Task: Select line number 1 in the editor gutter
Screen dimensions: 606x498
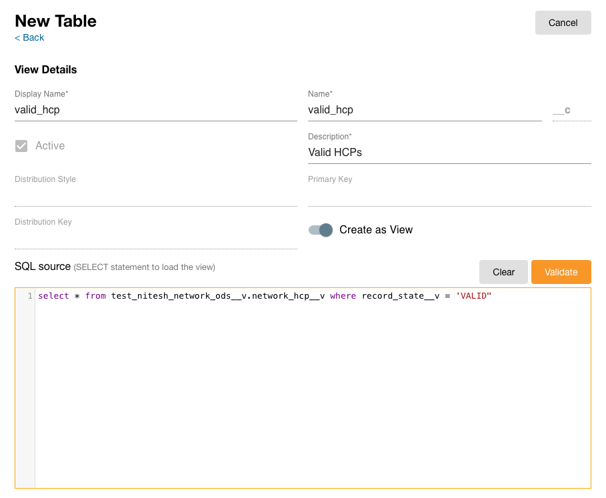Action: [x=30, y=296]
